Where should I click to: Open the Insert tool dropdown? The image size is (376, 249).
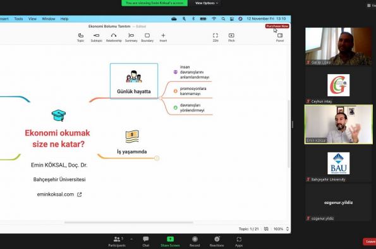163,37
